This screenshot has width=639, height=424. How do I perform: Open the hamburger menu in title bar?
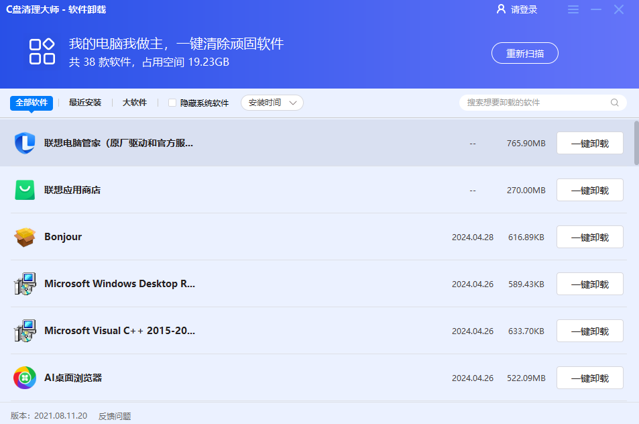pyautogui.click(x=573, y=9)
